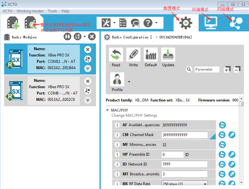Viewport: 249px width, 189px height.
Task: Refresh the MT Broadcast transmits value
Action: [222, 174]
